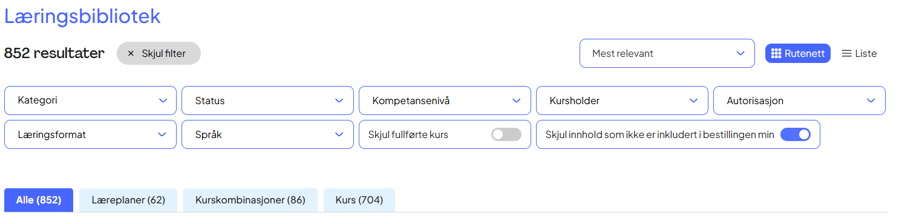Select the Kurs (704) tab
Viewport: 899px width, 224px height.
pos(359,200)
